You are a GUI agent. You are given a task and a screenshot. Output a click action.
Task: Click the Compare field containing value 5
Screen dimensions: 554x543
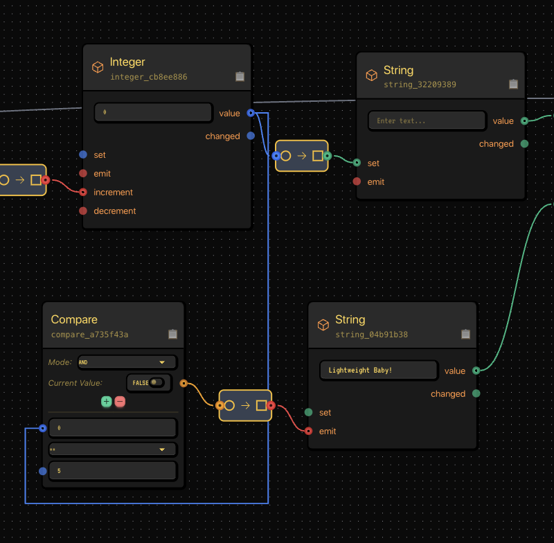click(113, 471)
